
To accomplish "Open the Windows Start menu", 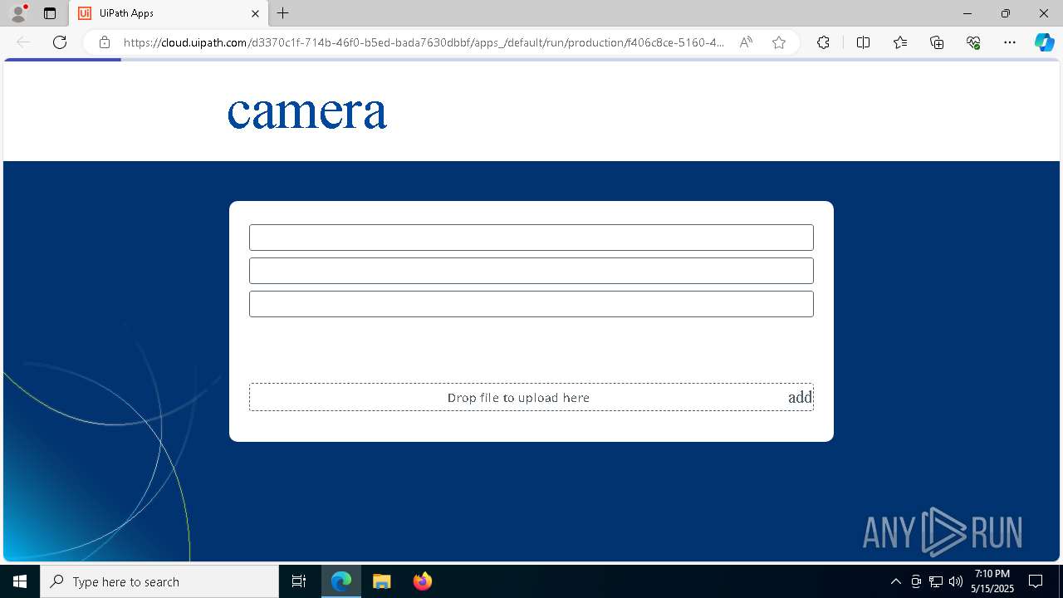I will (x=20, y=581).
